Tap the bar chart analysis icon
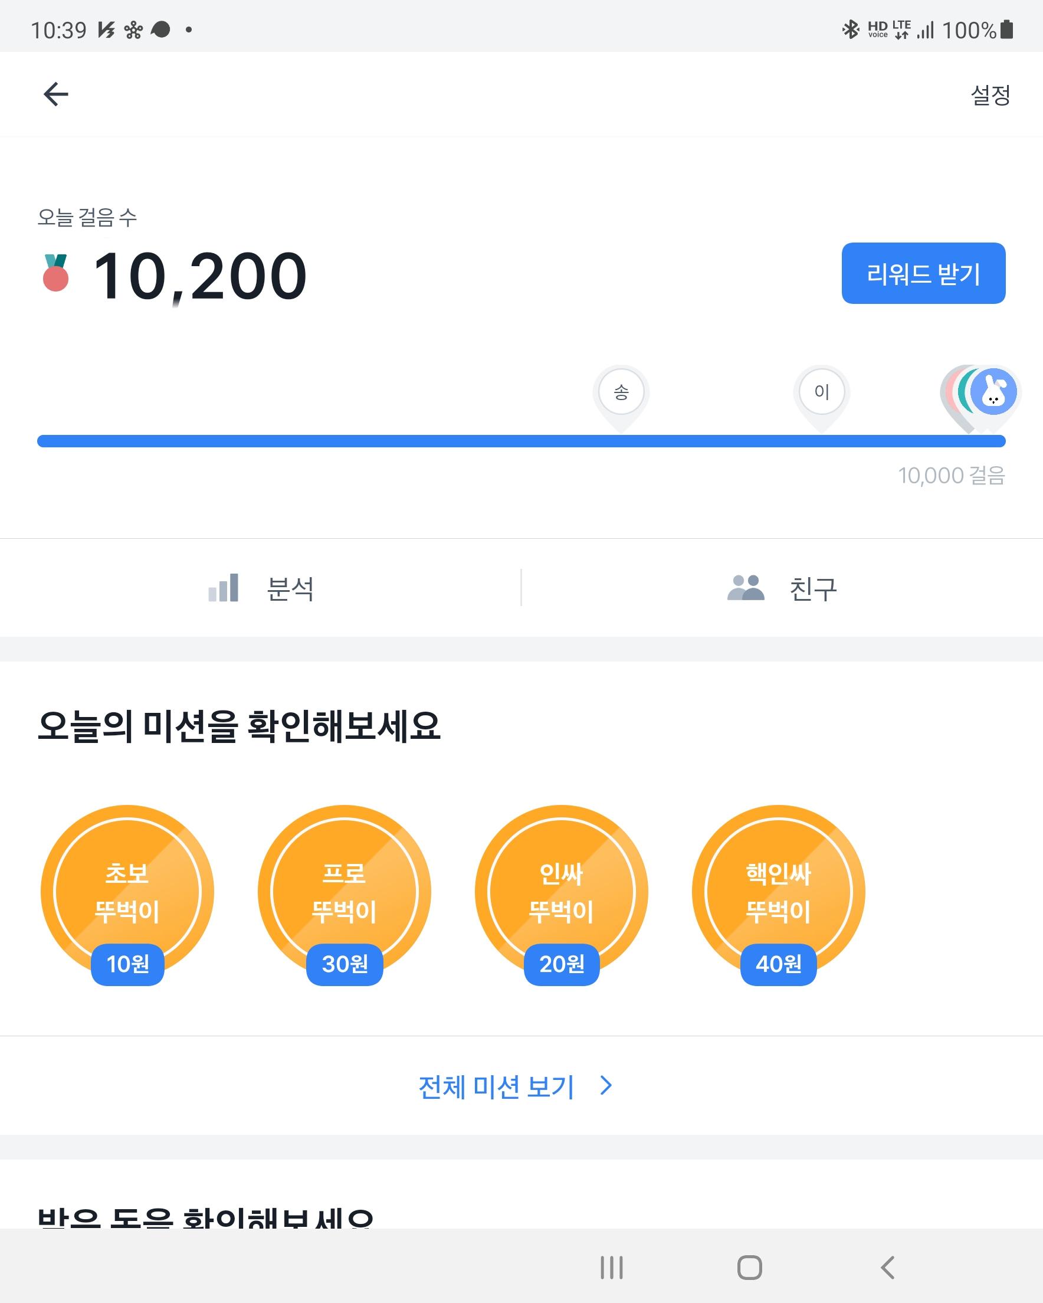Image resolution: width=1043 pixels, height=1303 pixels. 224,588
